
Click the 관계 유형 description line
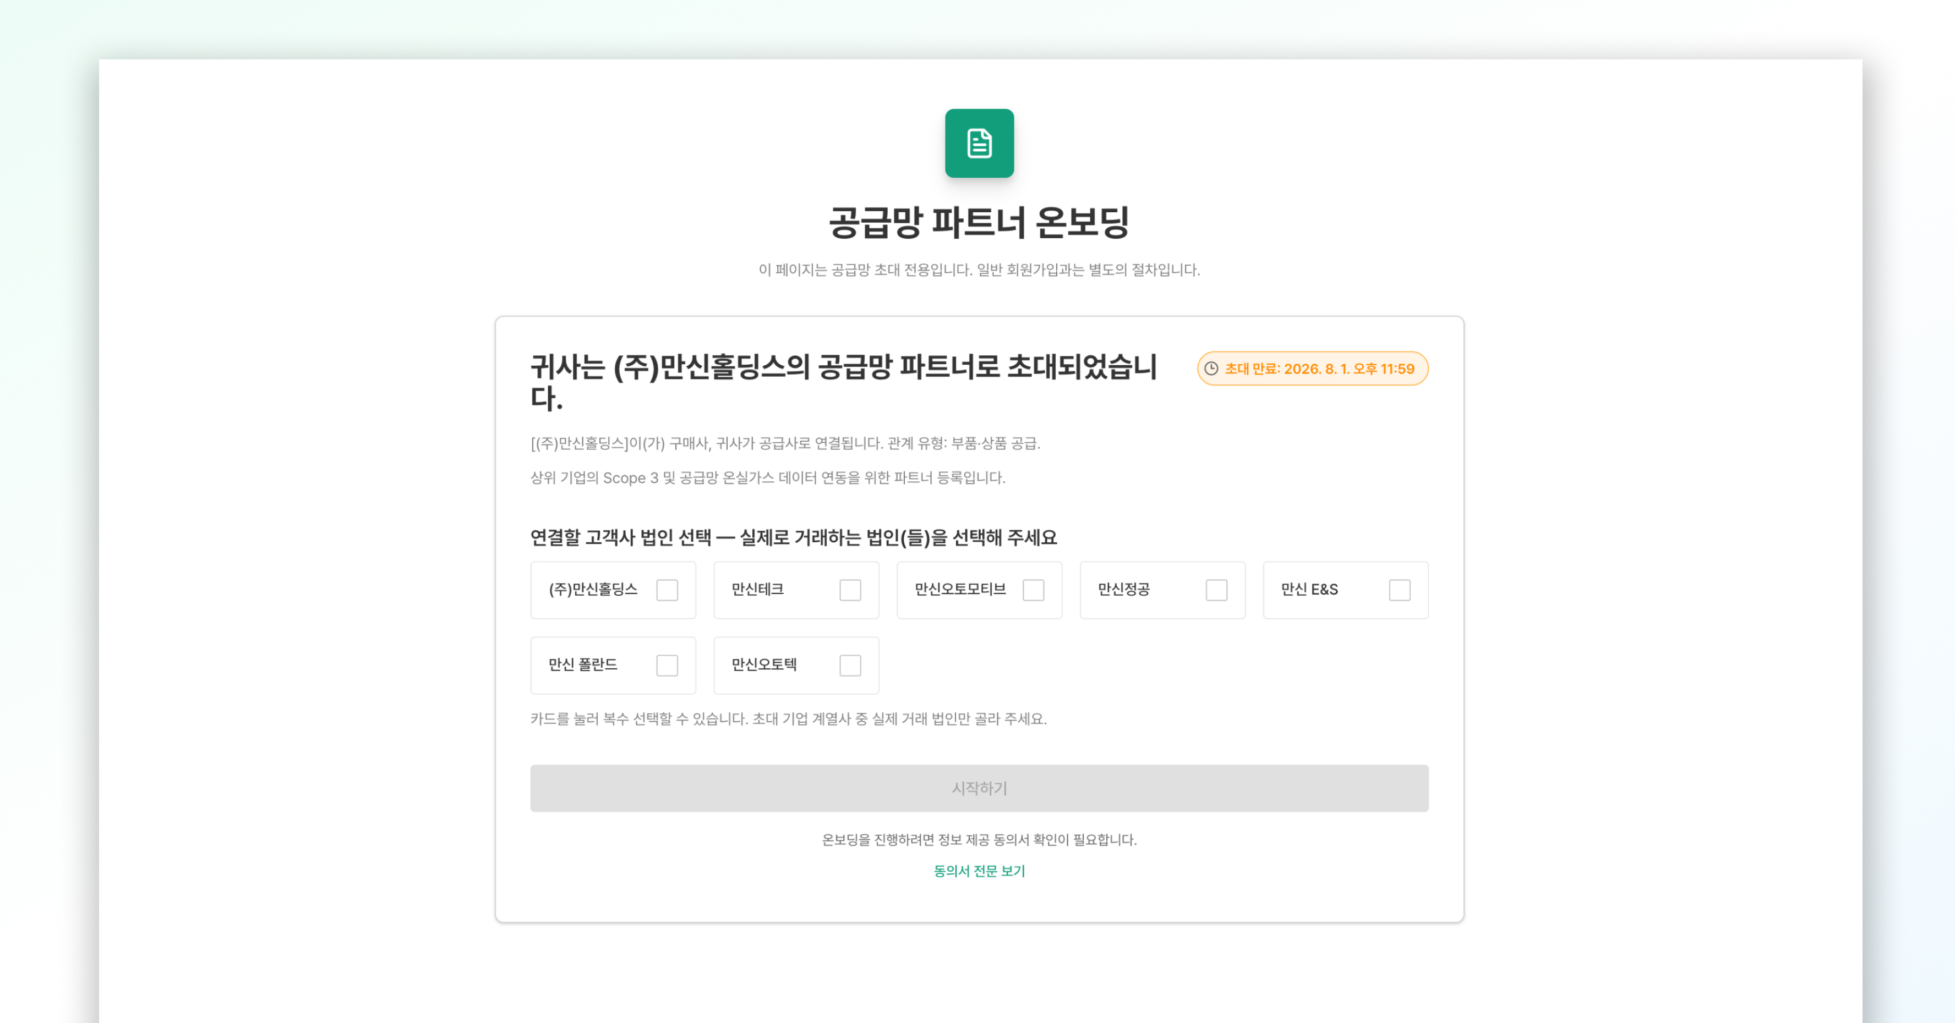[785, 444]
